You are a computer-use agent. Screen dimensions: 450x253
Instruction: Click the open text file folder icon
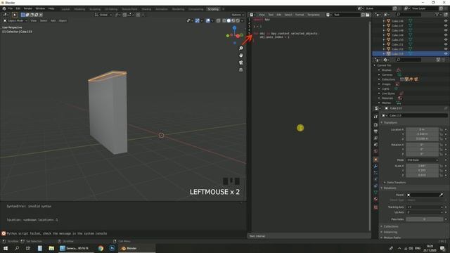367,15
